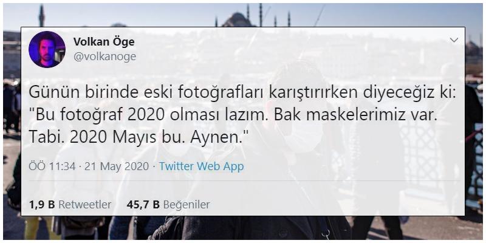Click the 21 May 2020 date

click(117, 166)
